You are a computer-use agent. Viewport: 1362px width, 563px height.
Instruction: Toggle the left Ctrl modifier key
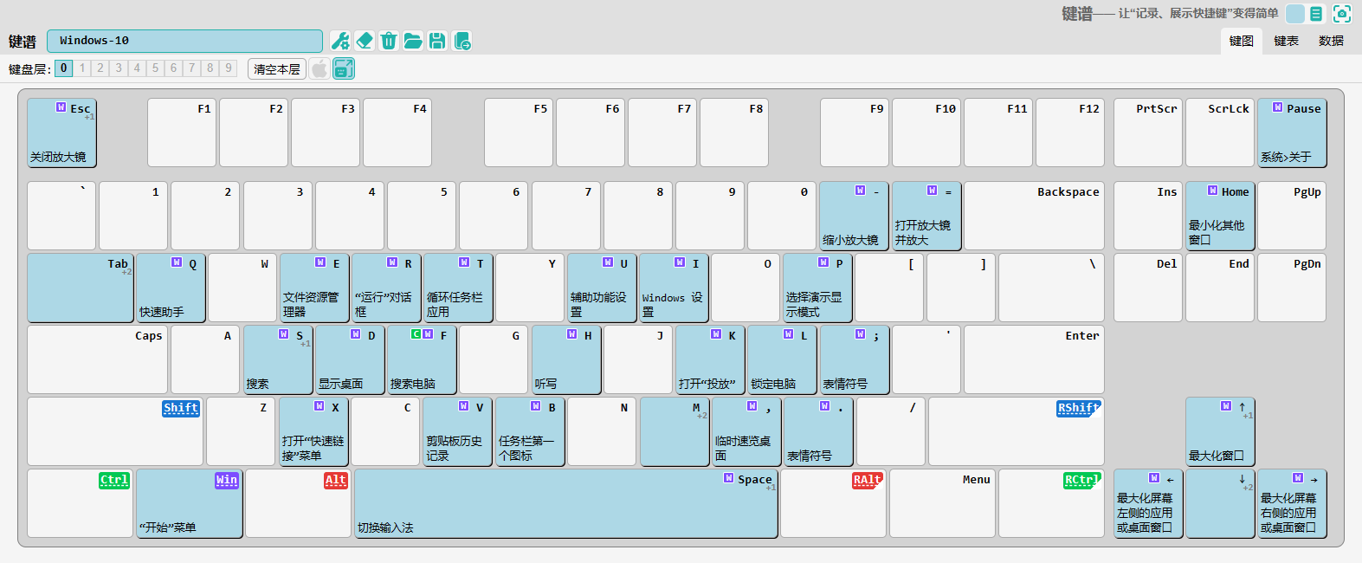pyautogui.click(x=114, y=481)
